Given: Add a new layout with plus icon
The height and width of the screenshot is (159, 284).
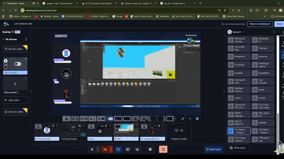Looking at the screenshot, I should click(x=190, y=118).
